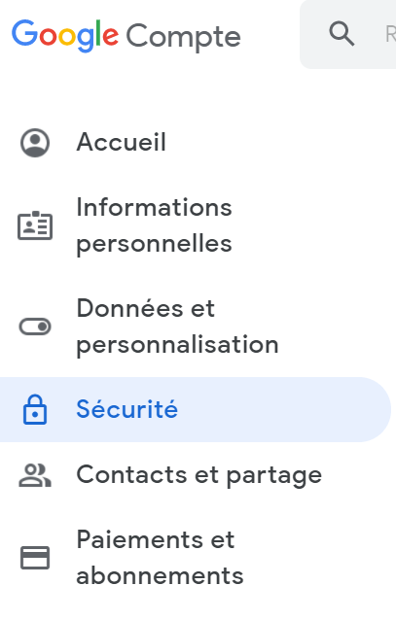Click the two-people icon for Contacts et partage
Viewport: 396px width, 620px height.
(35, 475)
